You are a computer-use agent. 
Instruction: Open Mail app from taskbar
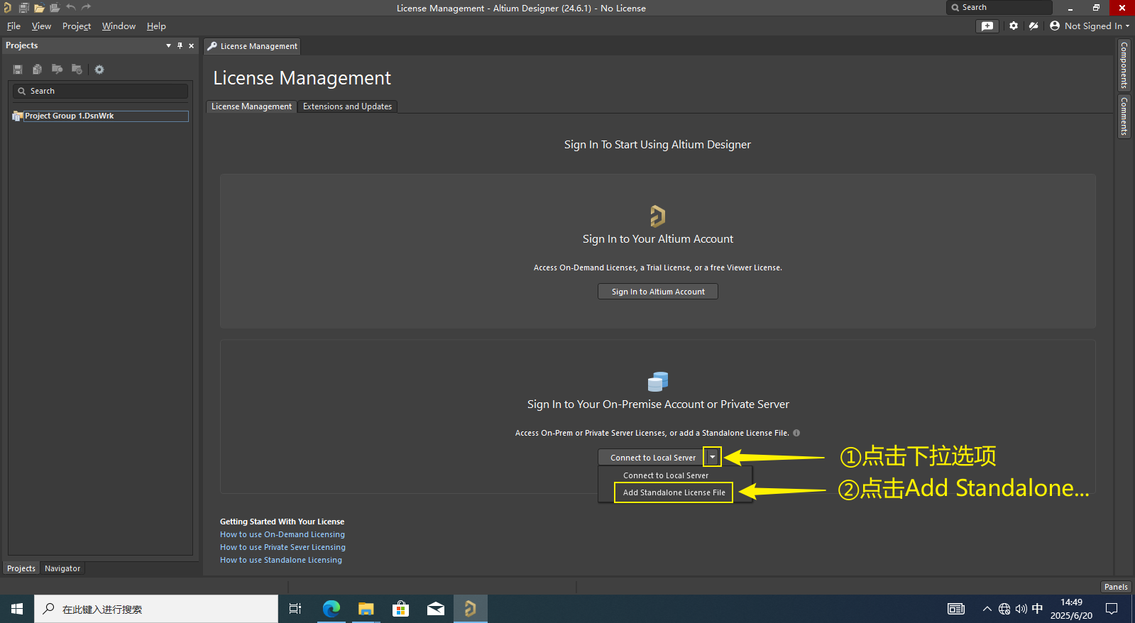coord(436,609)
